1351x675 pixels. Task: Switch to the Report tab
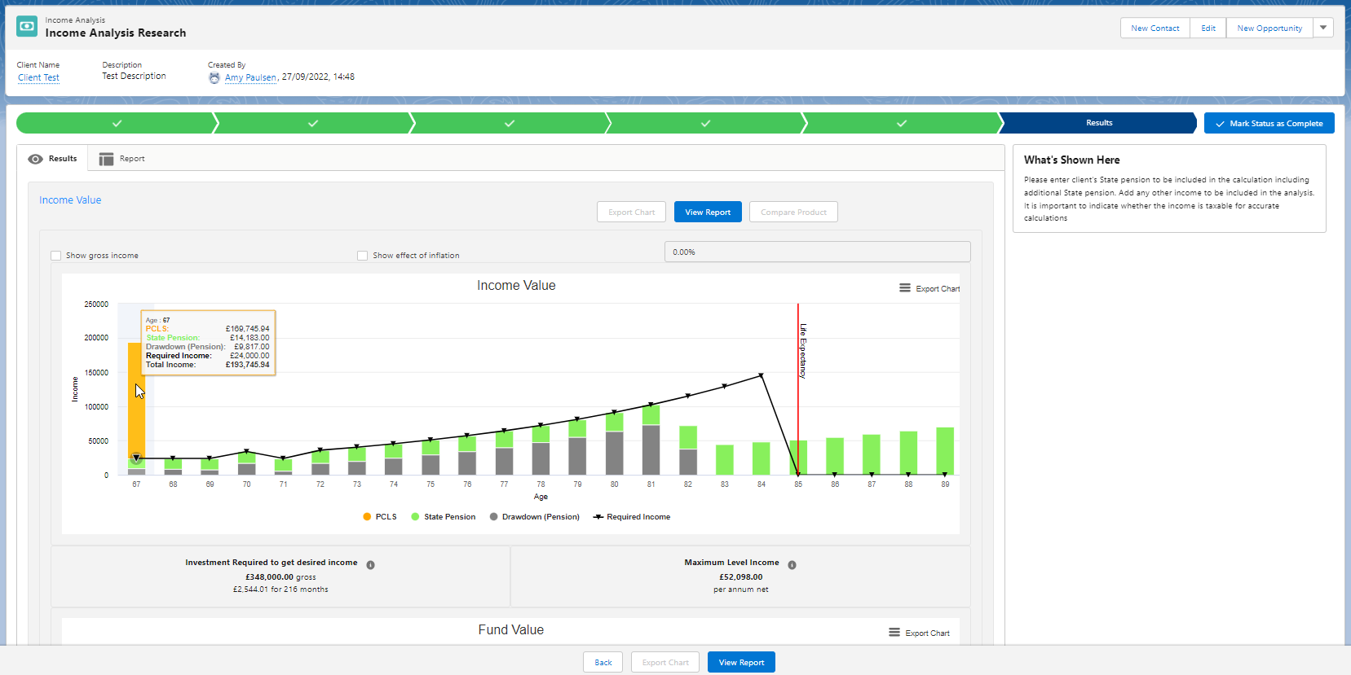(121, 159)
